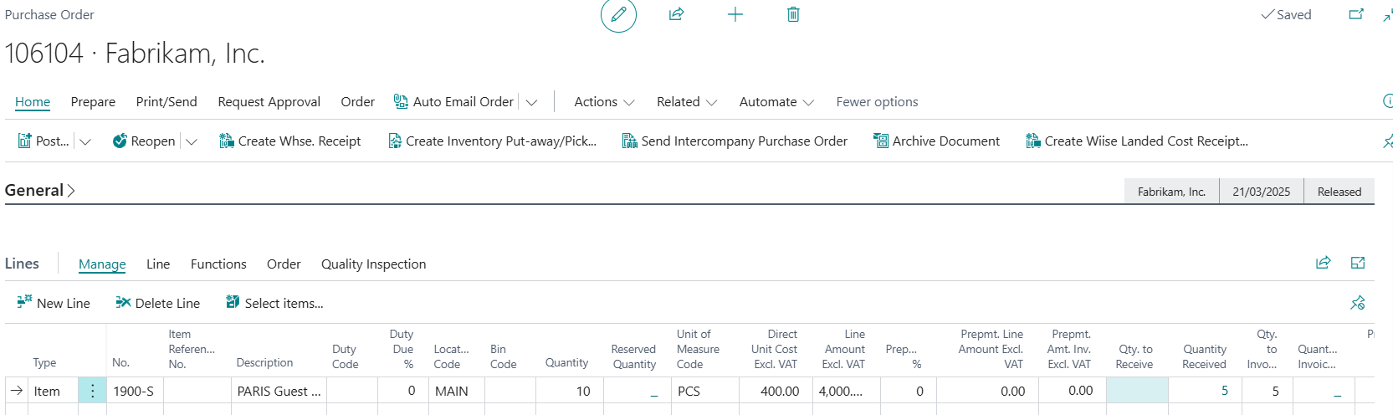
Task: Click the Lines pin toolbar icon
Action: point(1358,303)
